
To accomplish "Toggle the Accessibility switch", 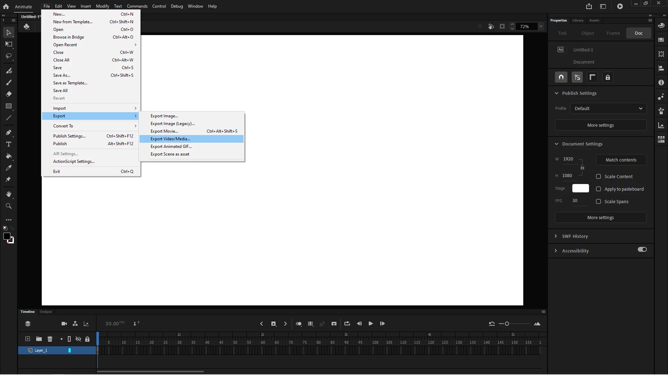I will pos(642,250).
